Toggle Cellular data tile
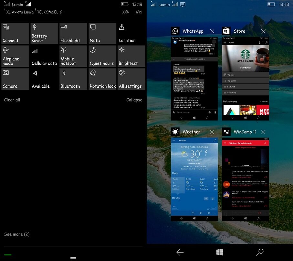The height and width of the screenshot is (261, 293). pos(44,56)
